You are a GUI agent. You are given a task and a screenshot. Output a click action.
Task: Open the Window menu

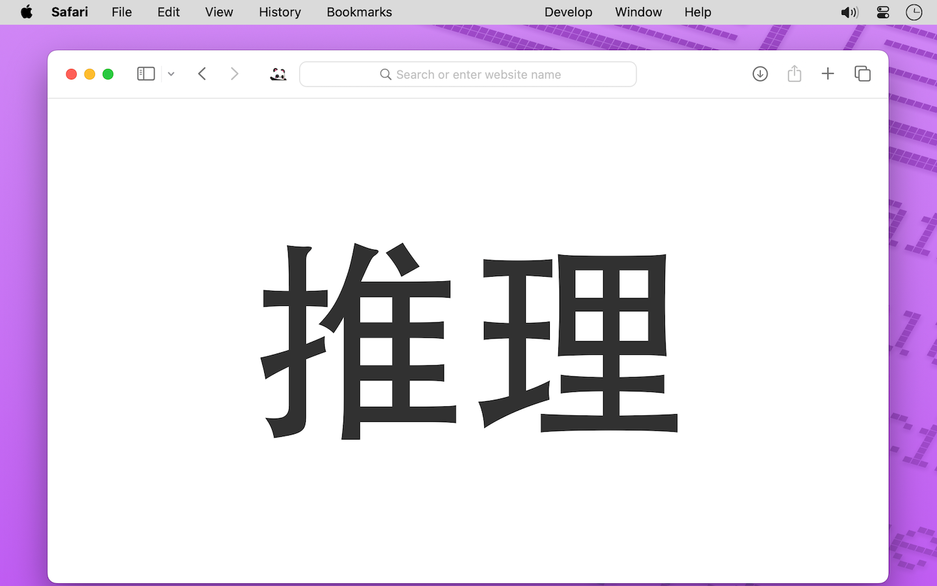(x=638, y=12)
